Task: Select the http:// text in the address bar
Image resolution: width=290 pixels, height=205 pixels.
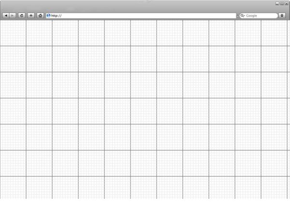Action: (x=56, y=16)
